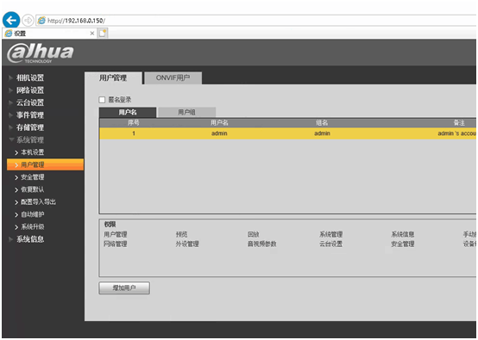The image size is (478, 340).
Task: Click the IE page icon in address bar
Action: pos(41,21)
